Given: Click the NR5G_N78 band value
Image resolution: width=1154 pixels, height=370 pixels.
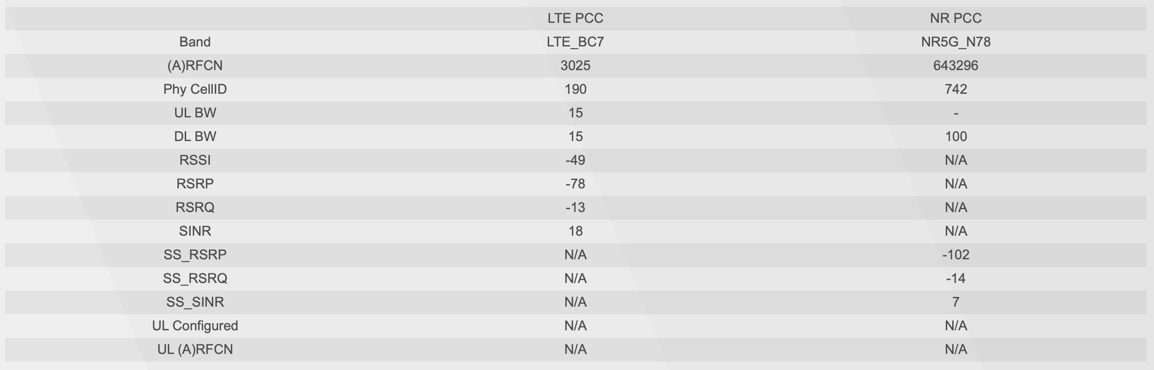Looking at the screenshot, I should pos(956,42).
